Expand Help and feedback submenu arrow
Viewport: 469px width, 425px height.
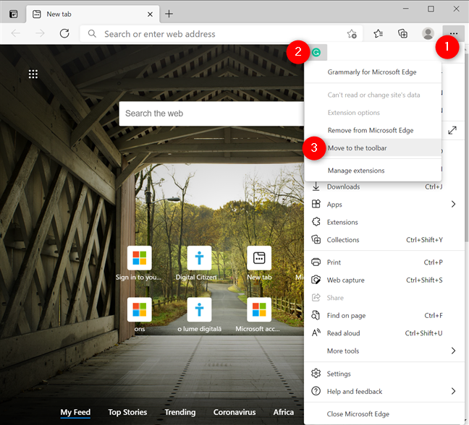(453, 391)
